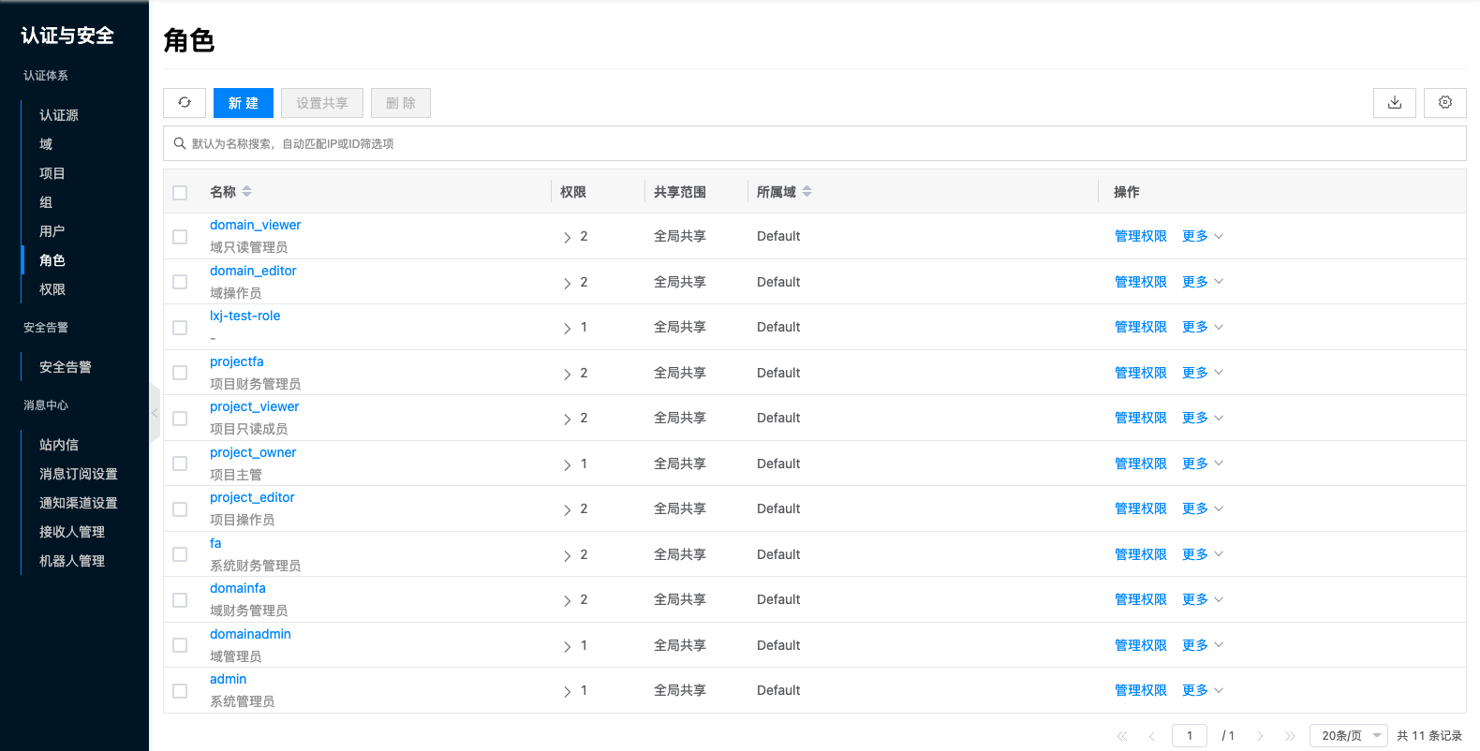The image size is (1480, 751).
Task: Sort by the 所属域 column sort icon
Action: click(x=807, y=191)
